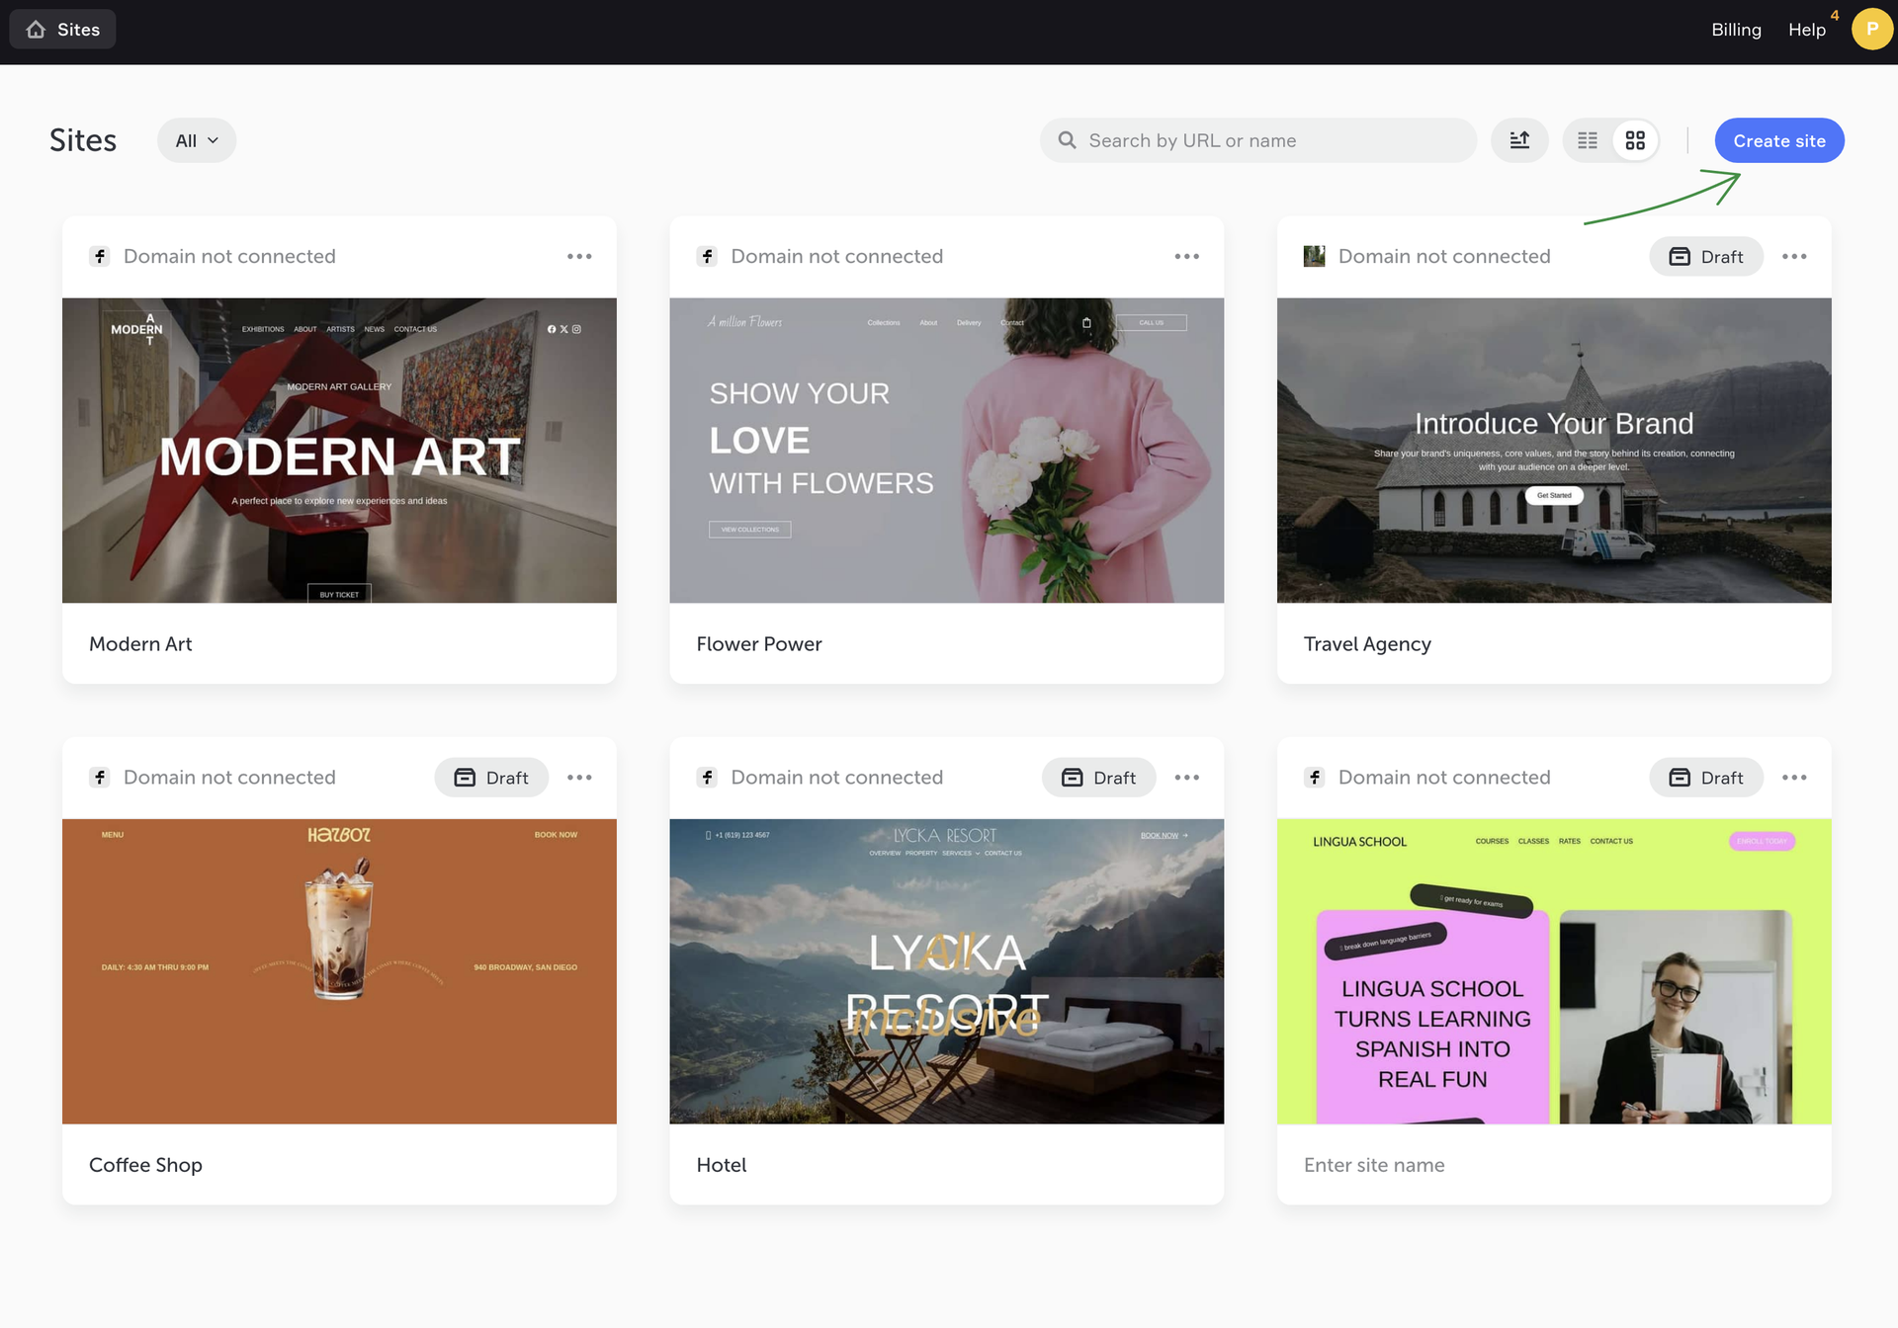Open Lingua School site options menu
Viewport: 1898px width, 1328px height.
coord(1794,778)
